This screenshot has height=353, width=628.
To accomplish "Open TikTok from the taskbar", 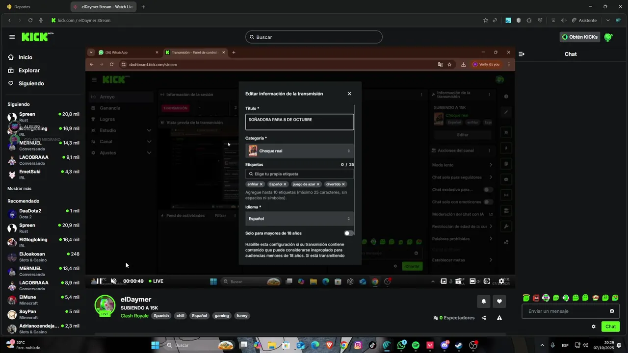I will pyautogui.click(x=373, y=345).
